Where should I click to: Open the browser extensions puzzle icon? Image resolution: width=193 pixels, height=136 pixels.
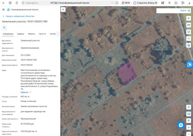coord(176,3)
